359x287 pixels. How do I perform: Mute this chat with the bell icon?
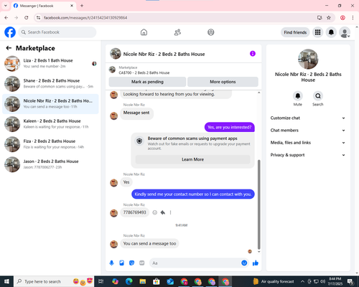pos(297,96)
